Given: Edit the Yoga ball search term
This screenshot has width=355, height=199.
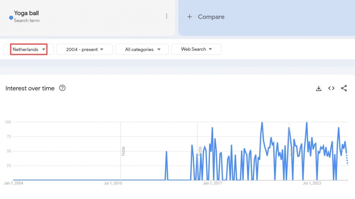Looking at the screenshot, I should 26,13.
